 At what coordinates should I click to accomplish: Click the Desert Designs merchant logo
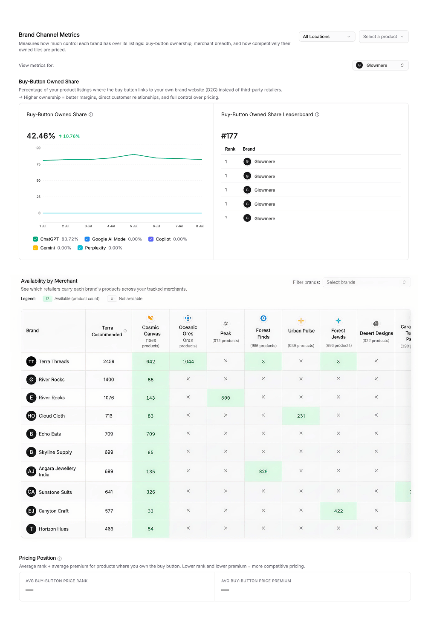coord(376,324)
